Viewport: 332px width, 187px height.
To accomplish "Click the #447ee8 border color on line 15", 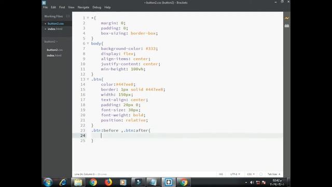I will (x=155, y=89).
